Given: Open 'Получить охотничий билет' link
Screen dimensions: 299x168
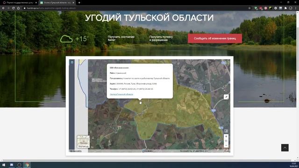Looking at the screenshot, I should (121, 38).
